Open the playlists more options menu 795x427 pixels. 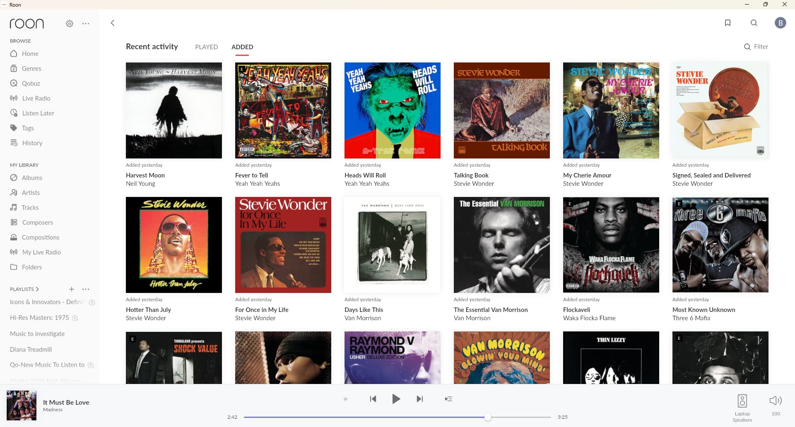point(86,289)
